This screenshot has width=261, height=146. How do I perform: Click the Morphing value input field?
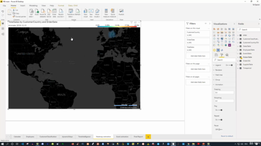click(x=224, y=101)
